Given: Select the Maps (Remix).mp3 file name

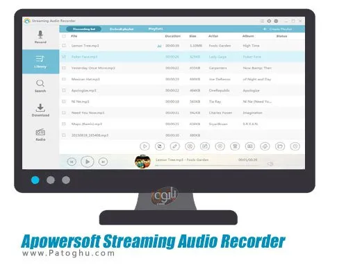Looking at the screenshot, I should [x=87, y=124].
